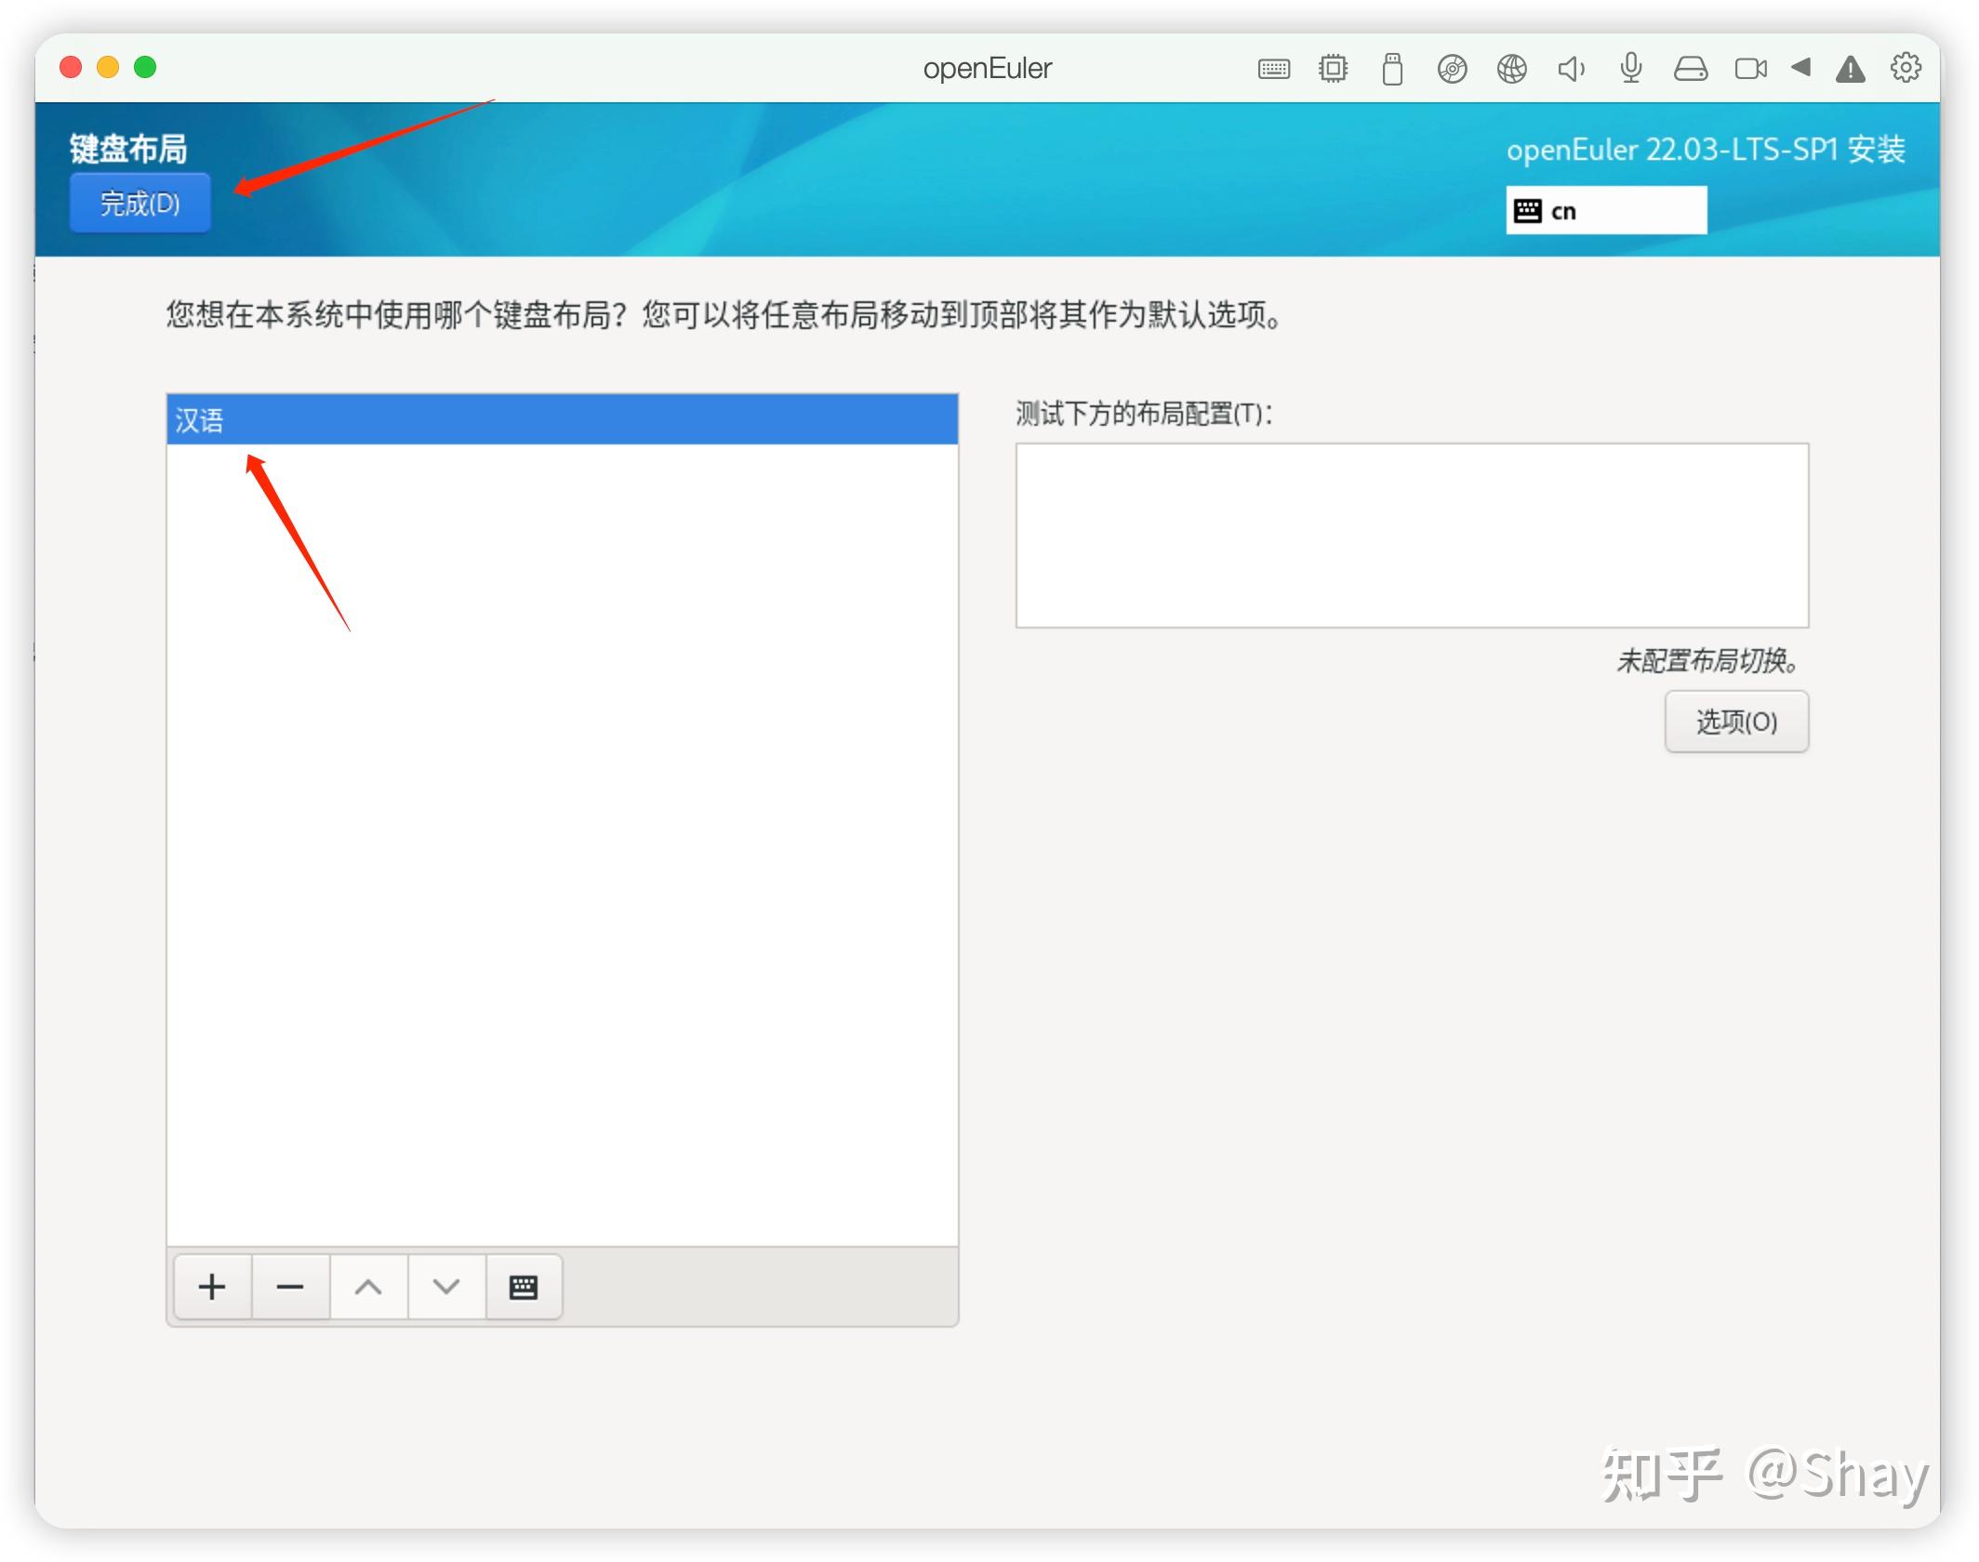The height and width of the screenshot is (1562, 1979).
Task: Move layout down with the down arrow
Action: (445, 1288)
